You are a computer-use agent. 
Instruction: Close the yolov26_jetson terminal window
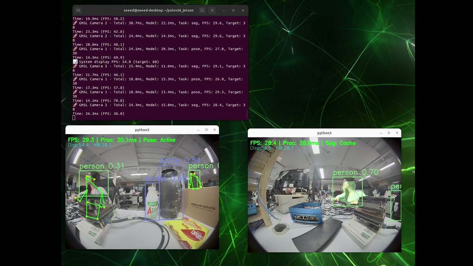(x=243, y=10)
